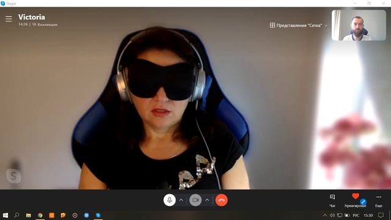Open network settings tray icon

pos(340,215)
